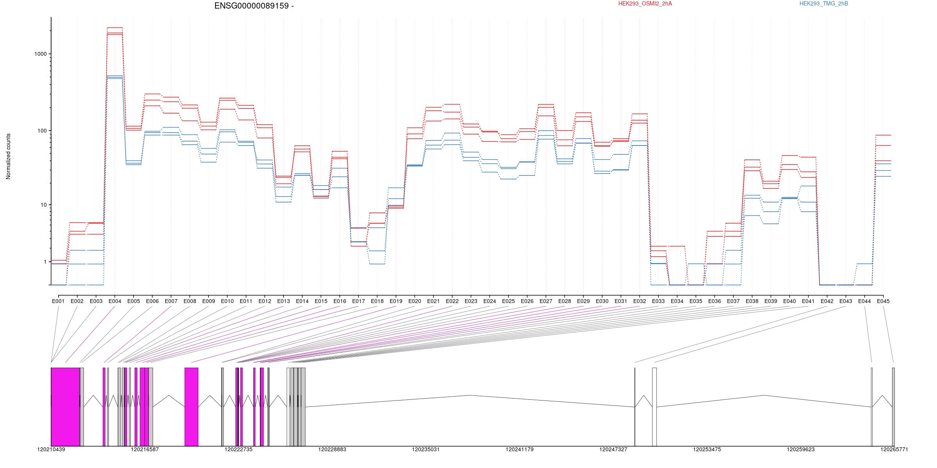The width and height of the screenshot is (937, 468).
Task: Click the 100 y-axis tick label
Action: 42,131
